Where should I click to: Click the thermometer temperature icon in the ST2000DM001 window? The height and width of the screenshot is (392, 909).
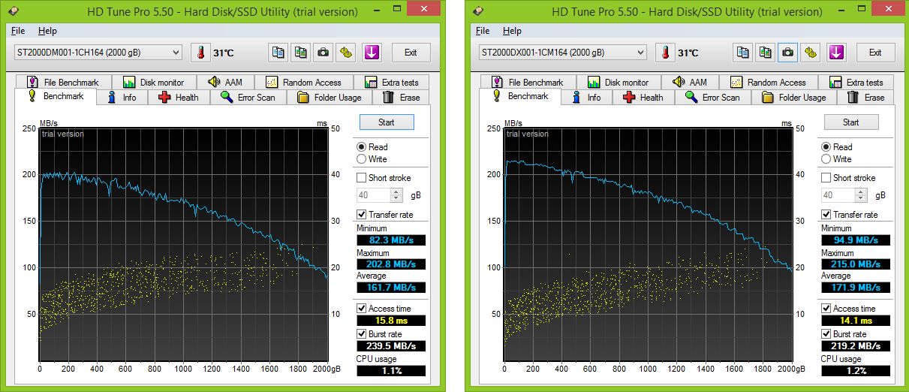201,53
